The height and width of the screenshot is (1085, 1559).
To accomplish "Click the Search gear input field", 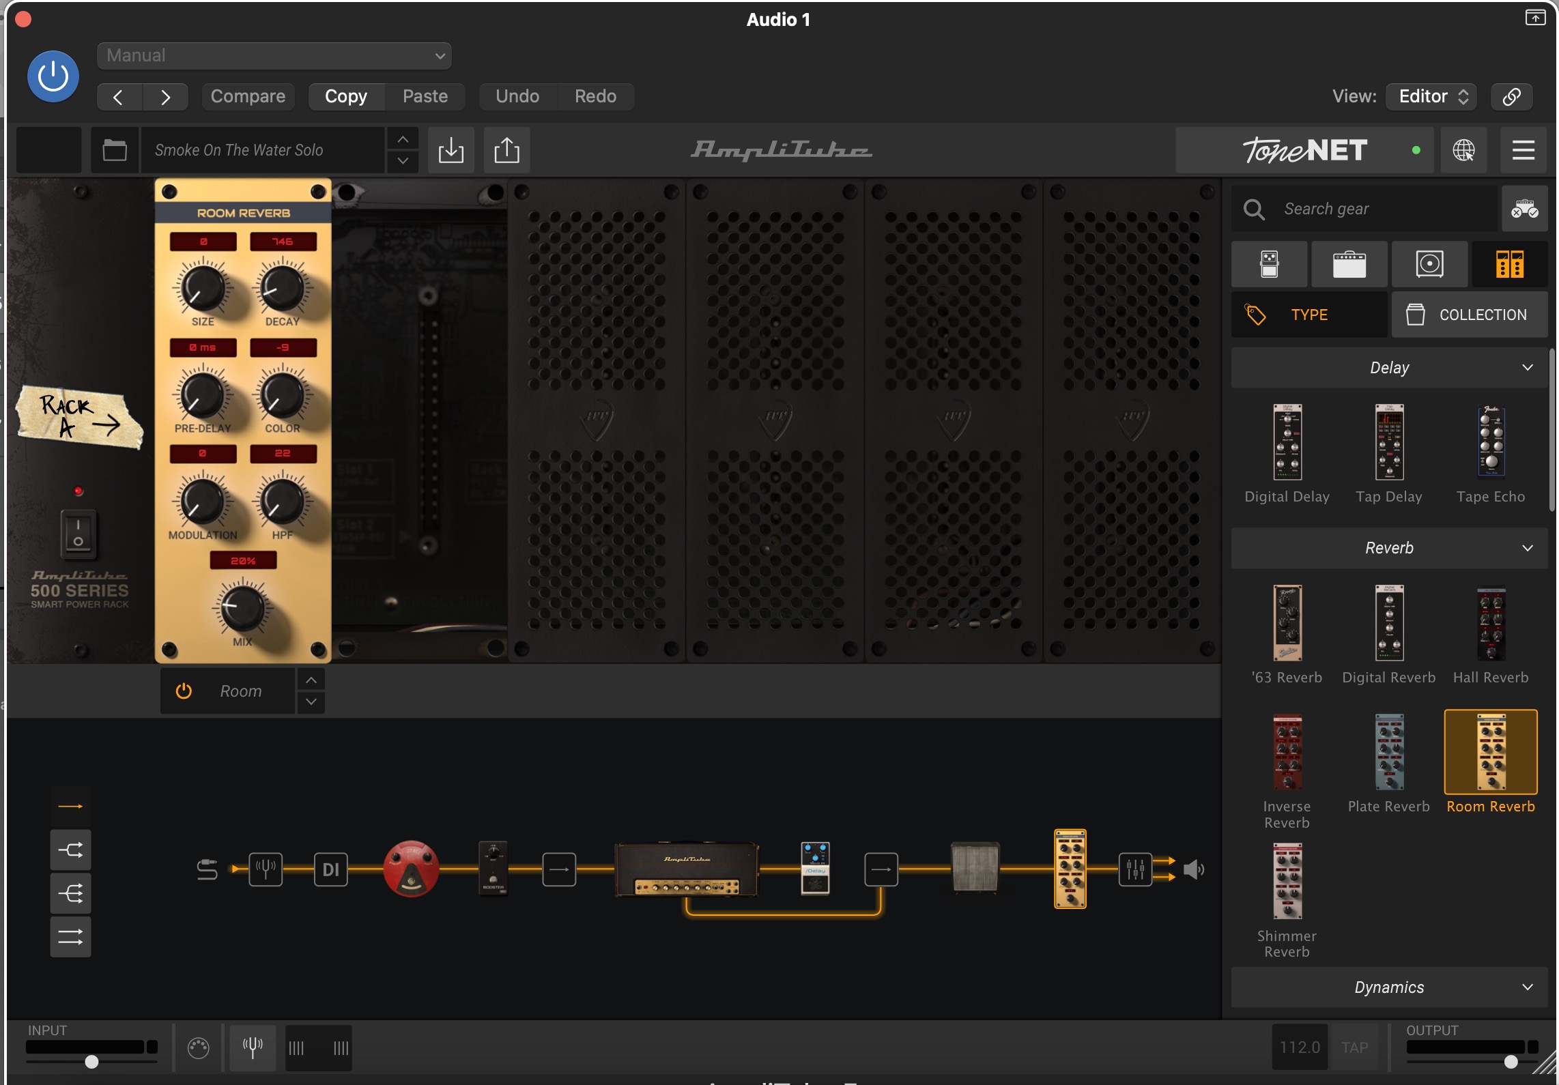I will click(1365, 209).
